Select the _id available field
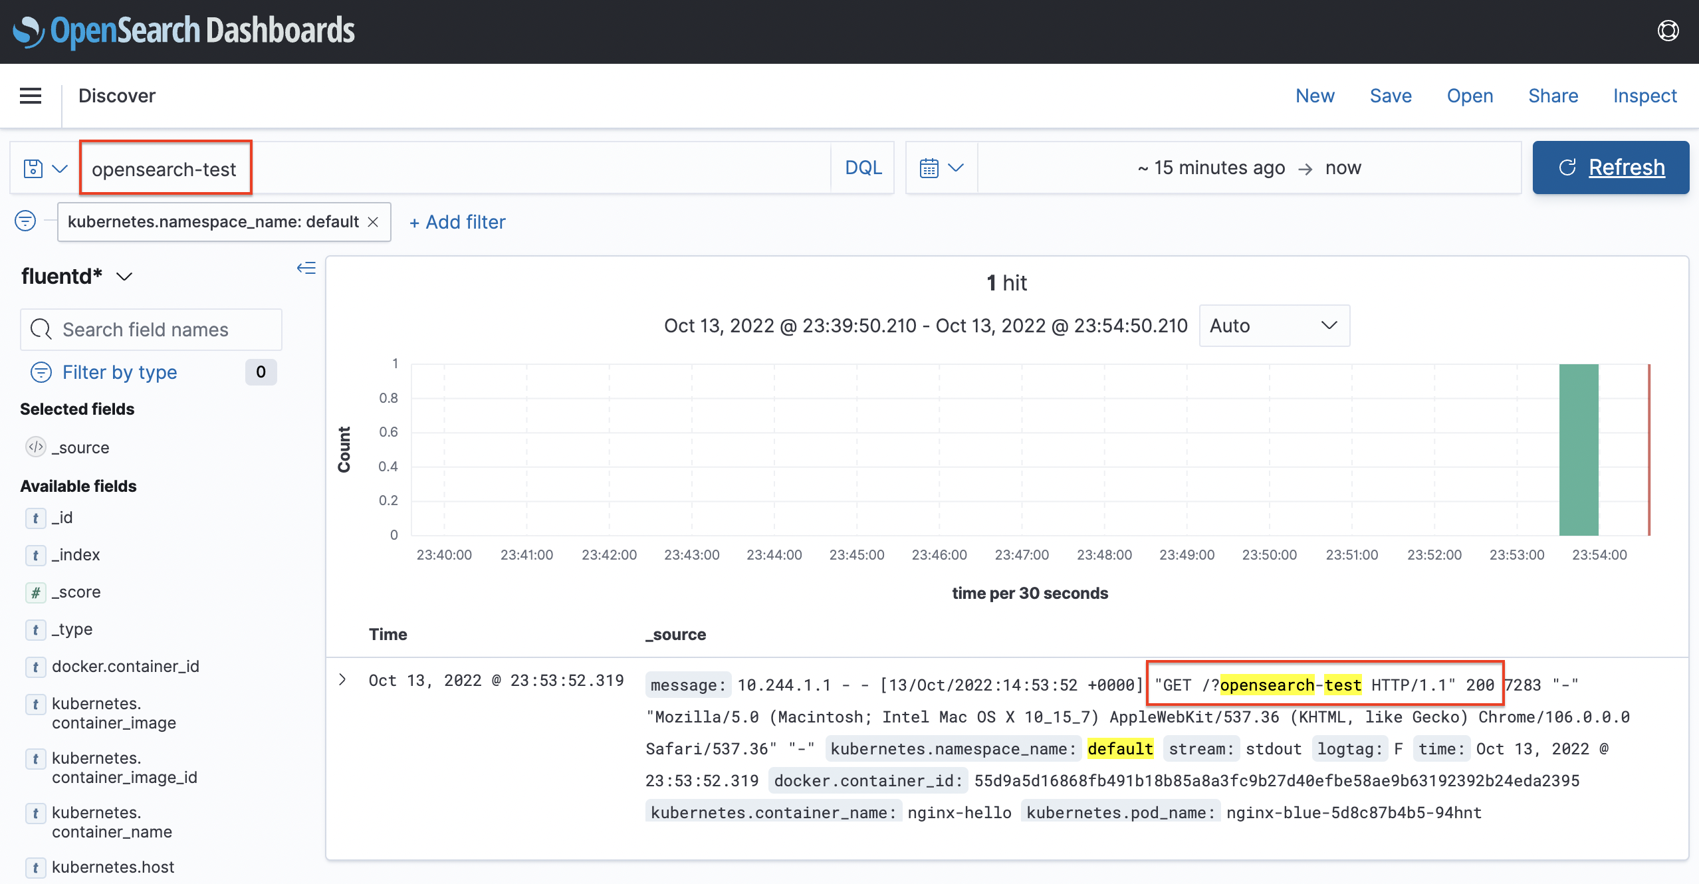Screen dimensions: 1699x884 (x=62, y=518)
